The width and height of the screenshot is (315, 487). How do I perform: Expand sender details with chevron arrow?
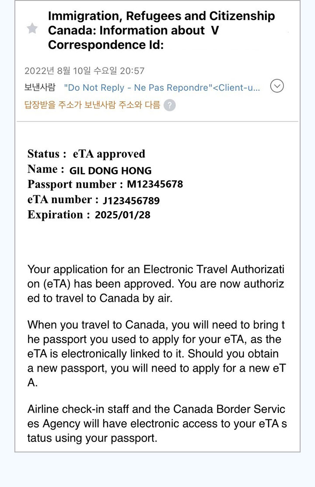[277, 86]
